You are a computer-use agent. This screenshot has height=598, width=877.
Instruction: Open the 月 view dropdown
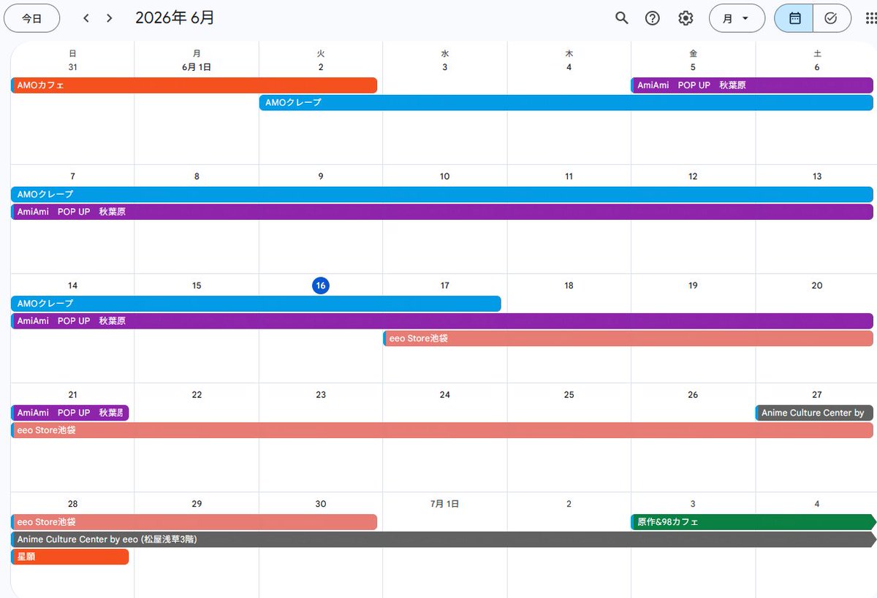pos(737,18)
